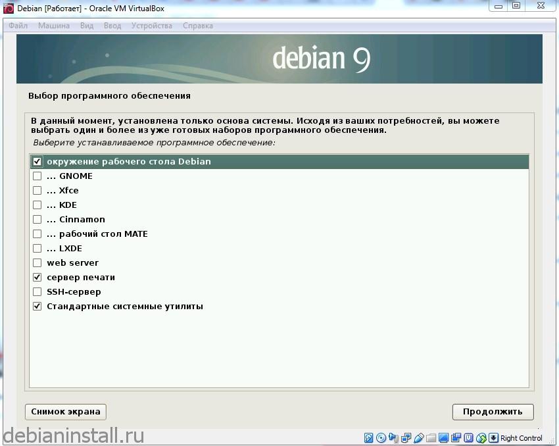Open the network adapter status icon
The height and width of the screenshot is (446, 559).
[x=406, y=438]
